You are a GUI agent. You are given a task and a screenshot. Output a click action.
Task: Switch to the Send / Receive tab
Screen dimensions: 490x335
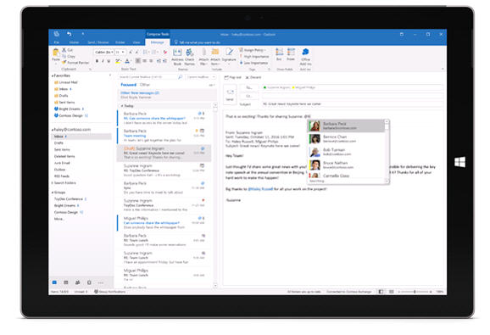click(x=98, y=42)
